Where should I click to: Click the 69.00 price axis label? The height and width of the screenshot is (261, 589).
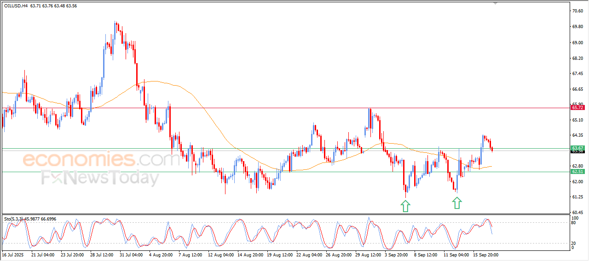577,43
